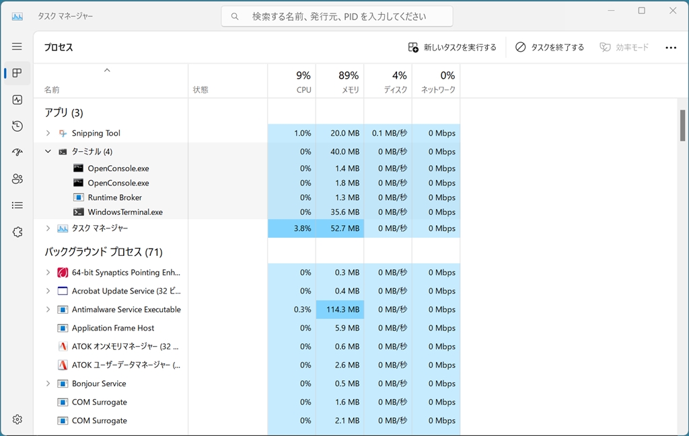Open the Services sidebar icon
Viewport: 689px width, 436px height.
(x=17, y=232)
